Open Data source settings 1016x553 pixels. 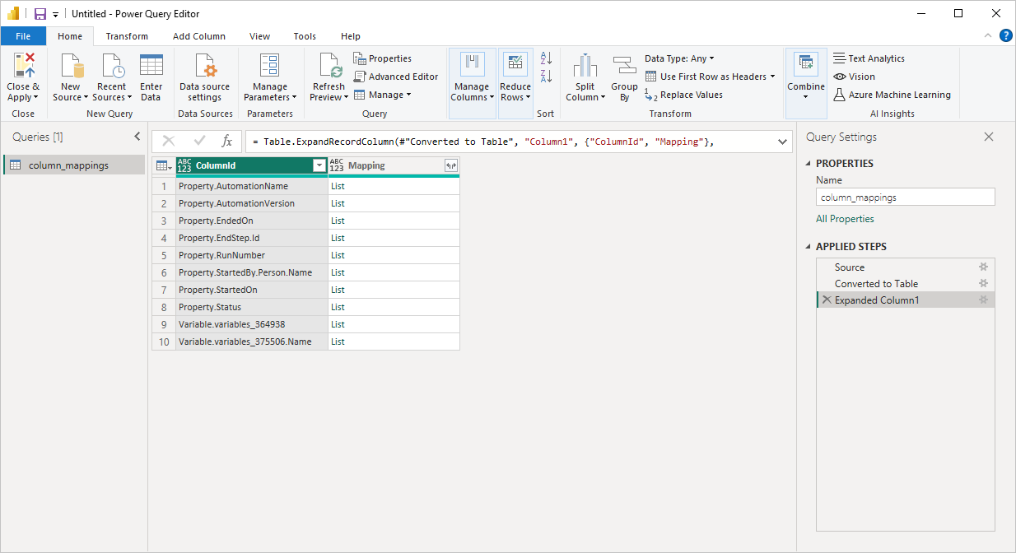pos(205,77)
